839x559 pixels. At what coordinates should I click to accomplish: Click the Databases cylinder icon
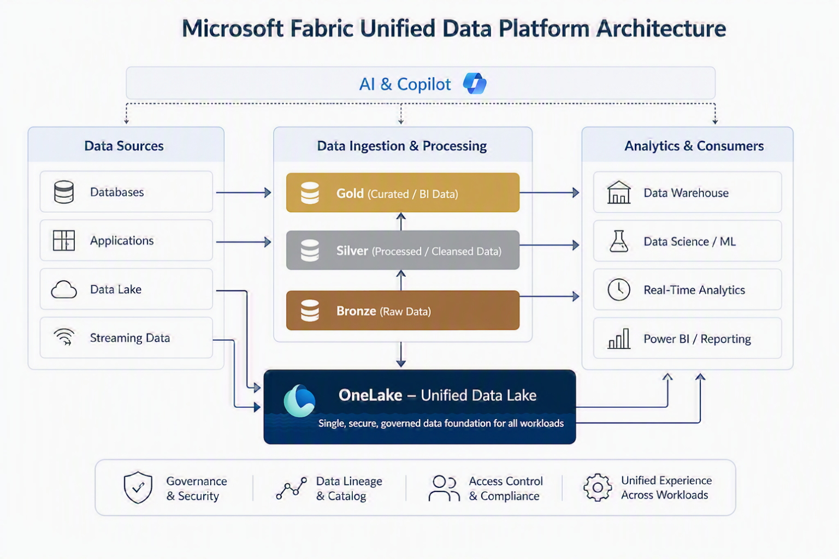pos(64,192)
